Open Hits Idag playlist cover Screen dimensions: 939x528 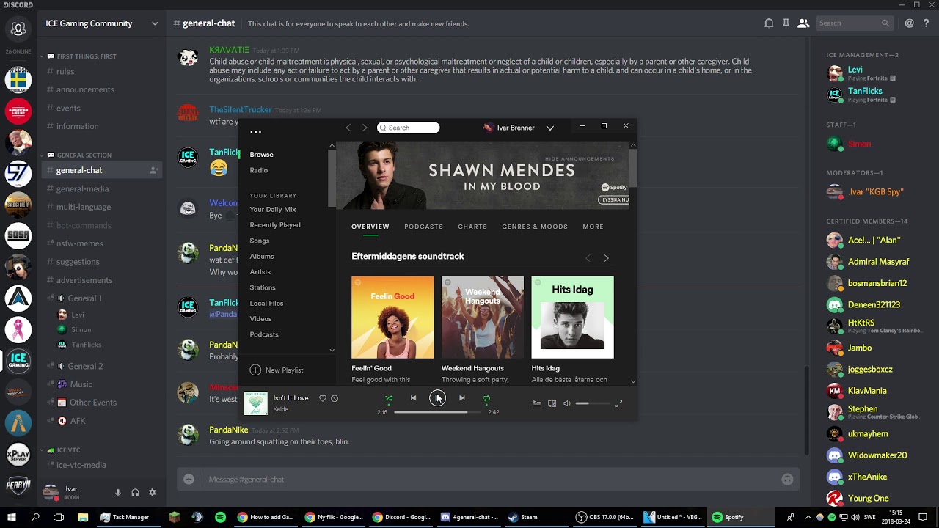(x=572, y=318)
